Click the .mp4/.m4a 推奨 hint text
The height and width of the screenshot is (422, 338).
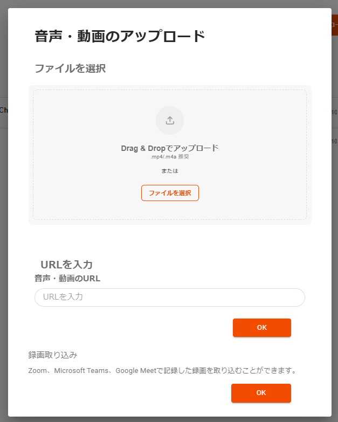[x=170, y=157]
